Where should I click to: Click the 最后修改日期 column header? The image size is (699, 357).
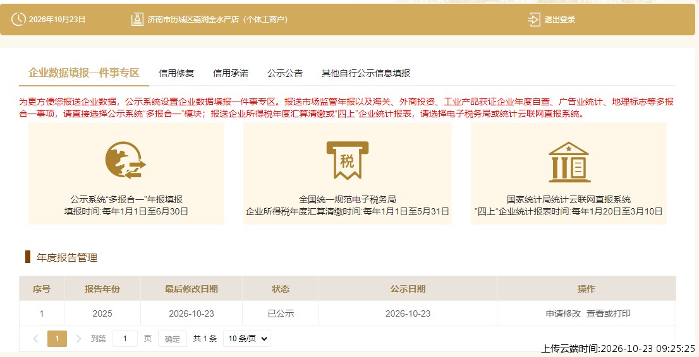point(191,289)
